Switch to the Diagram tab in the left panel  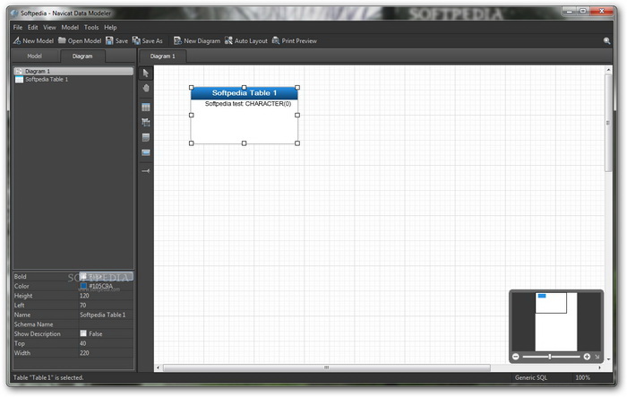tap(82, 56)
